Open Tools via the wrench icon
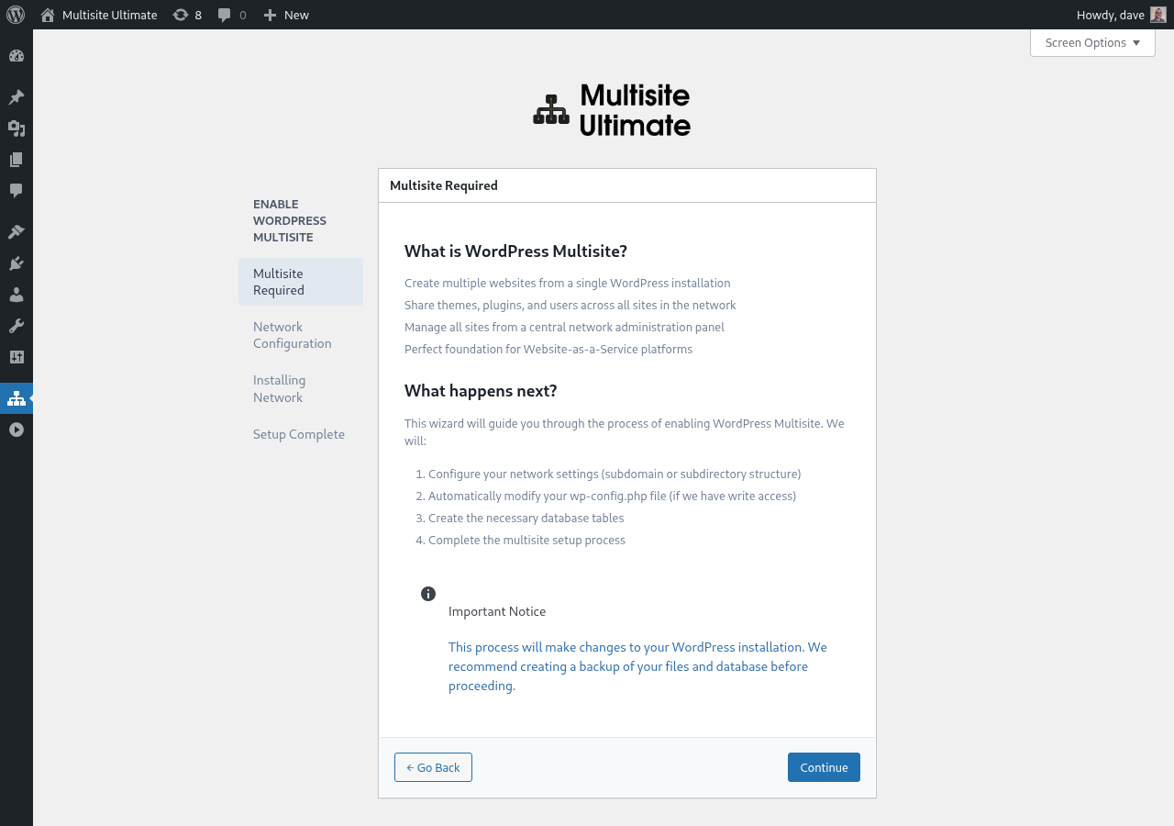This screenshot has height=826, width=1174. click(17, 326)
